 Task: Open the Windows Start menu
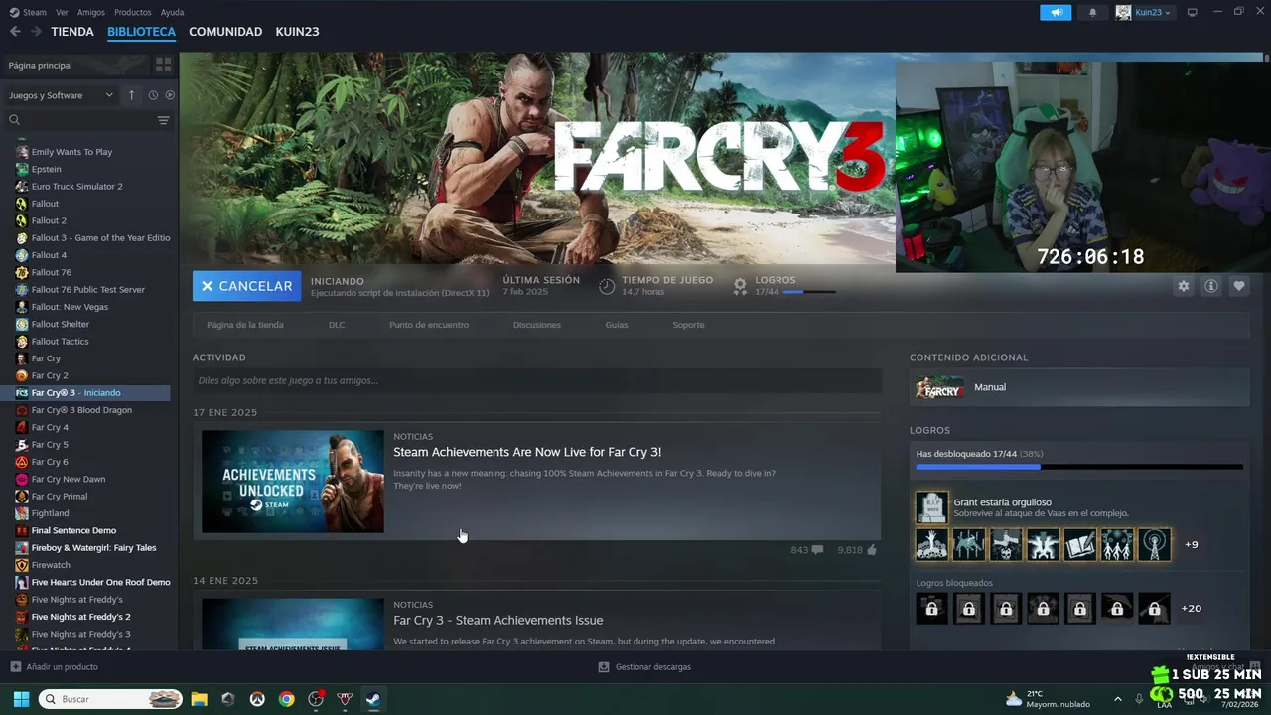click(x=21, y=699)
